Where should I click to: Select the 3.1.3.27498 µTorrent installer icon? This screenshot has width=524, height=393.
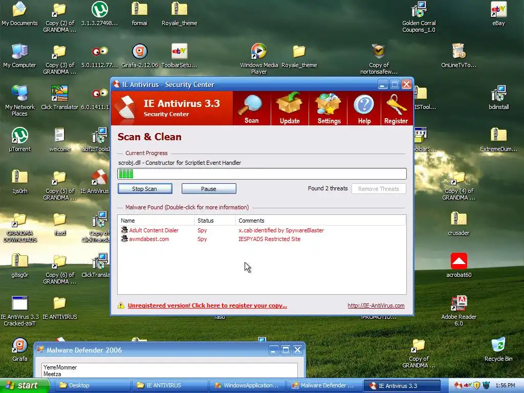(100, 14)
